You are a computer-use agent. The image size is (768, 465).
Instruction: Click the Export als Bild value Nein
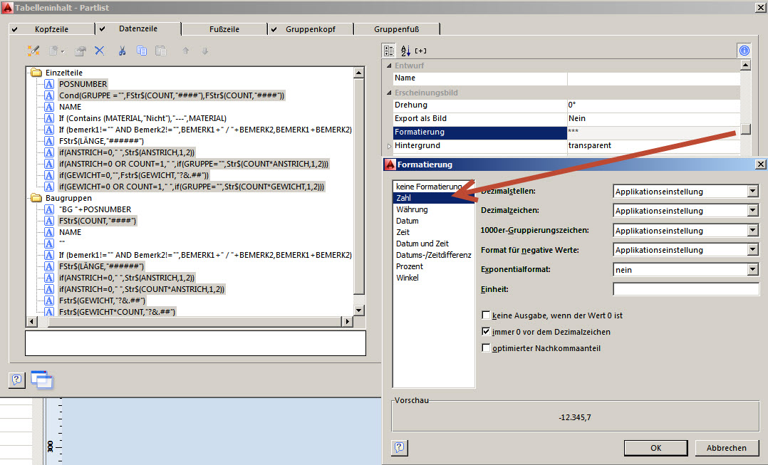click(x=653, y=118)
